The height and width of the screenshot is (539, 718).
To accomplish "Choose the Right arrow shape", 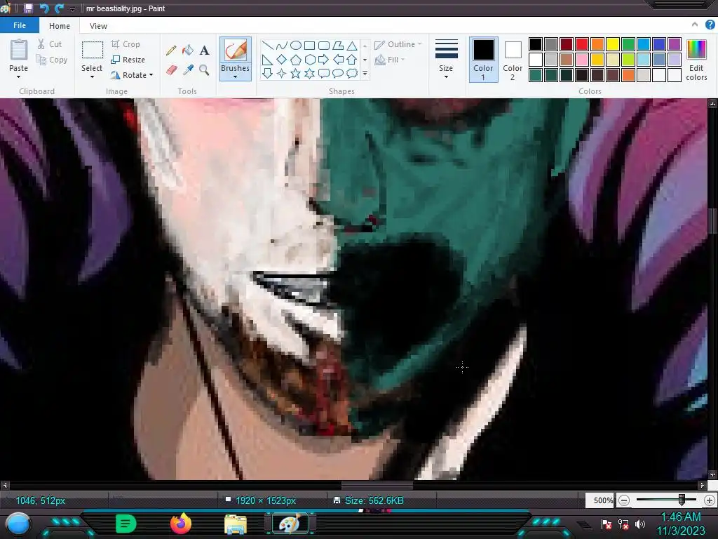I will coord(324,59).
